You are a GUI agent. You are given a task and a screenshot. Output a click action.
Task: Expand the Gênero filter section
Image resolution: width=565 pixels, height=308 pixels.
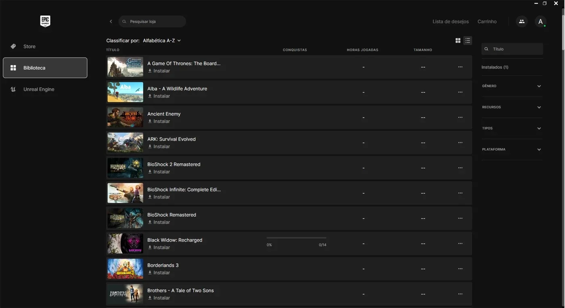point(512,86)
